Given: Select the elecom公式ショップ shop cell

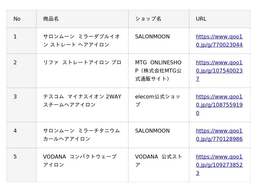Looking at the screenshot, I should [x=157, y=100].
